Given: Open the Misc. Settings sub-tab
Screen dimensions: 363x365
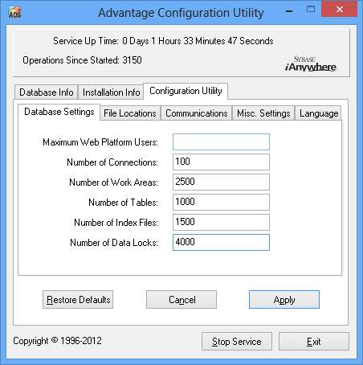Looking at the screenshot, I should 263,113.
